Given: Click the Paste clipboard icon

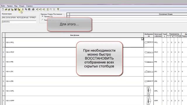Looking at the screenshot, I should pyautogui.click(x=29, y=9).
